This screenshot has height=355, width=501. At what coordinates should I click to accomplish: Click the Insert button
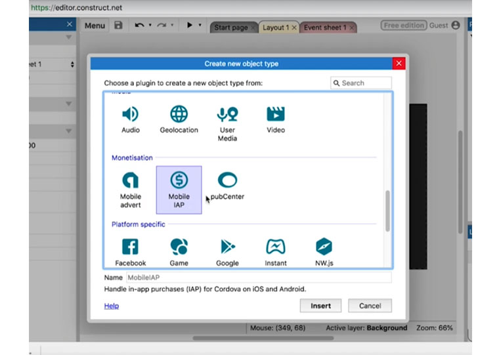coord(320,306)
